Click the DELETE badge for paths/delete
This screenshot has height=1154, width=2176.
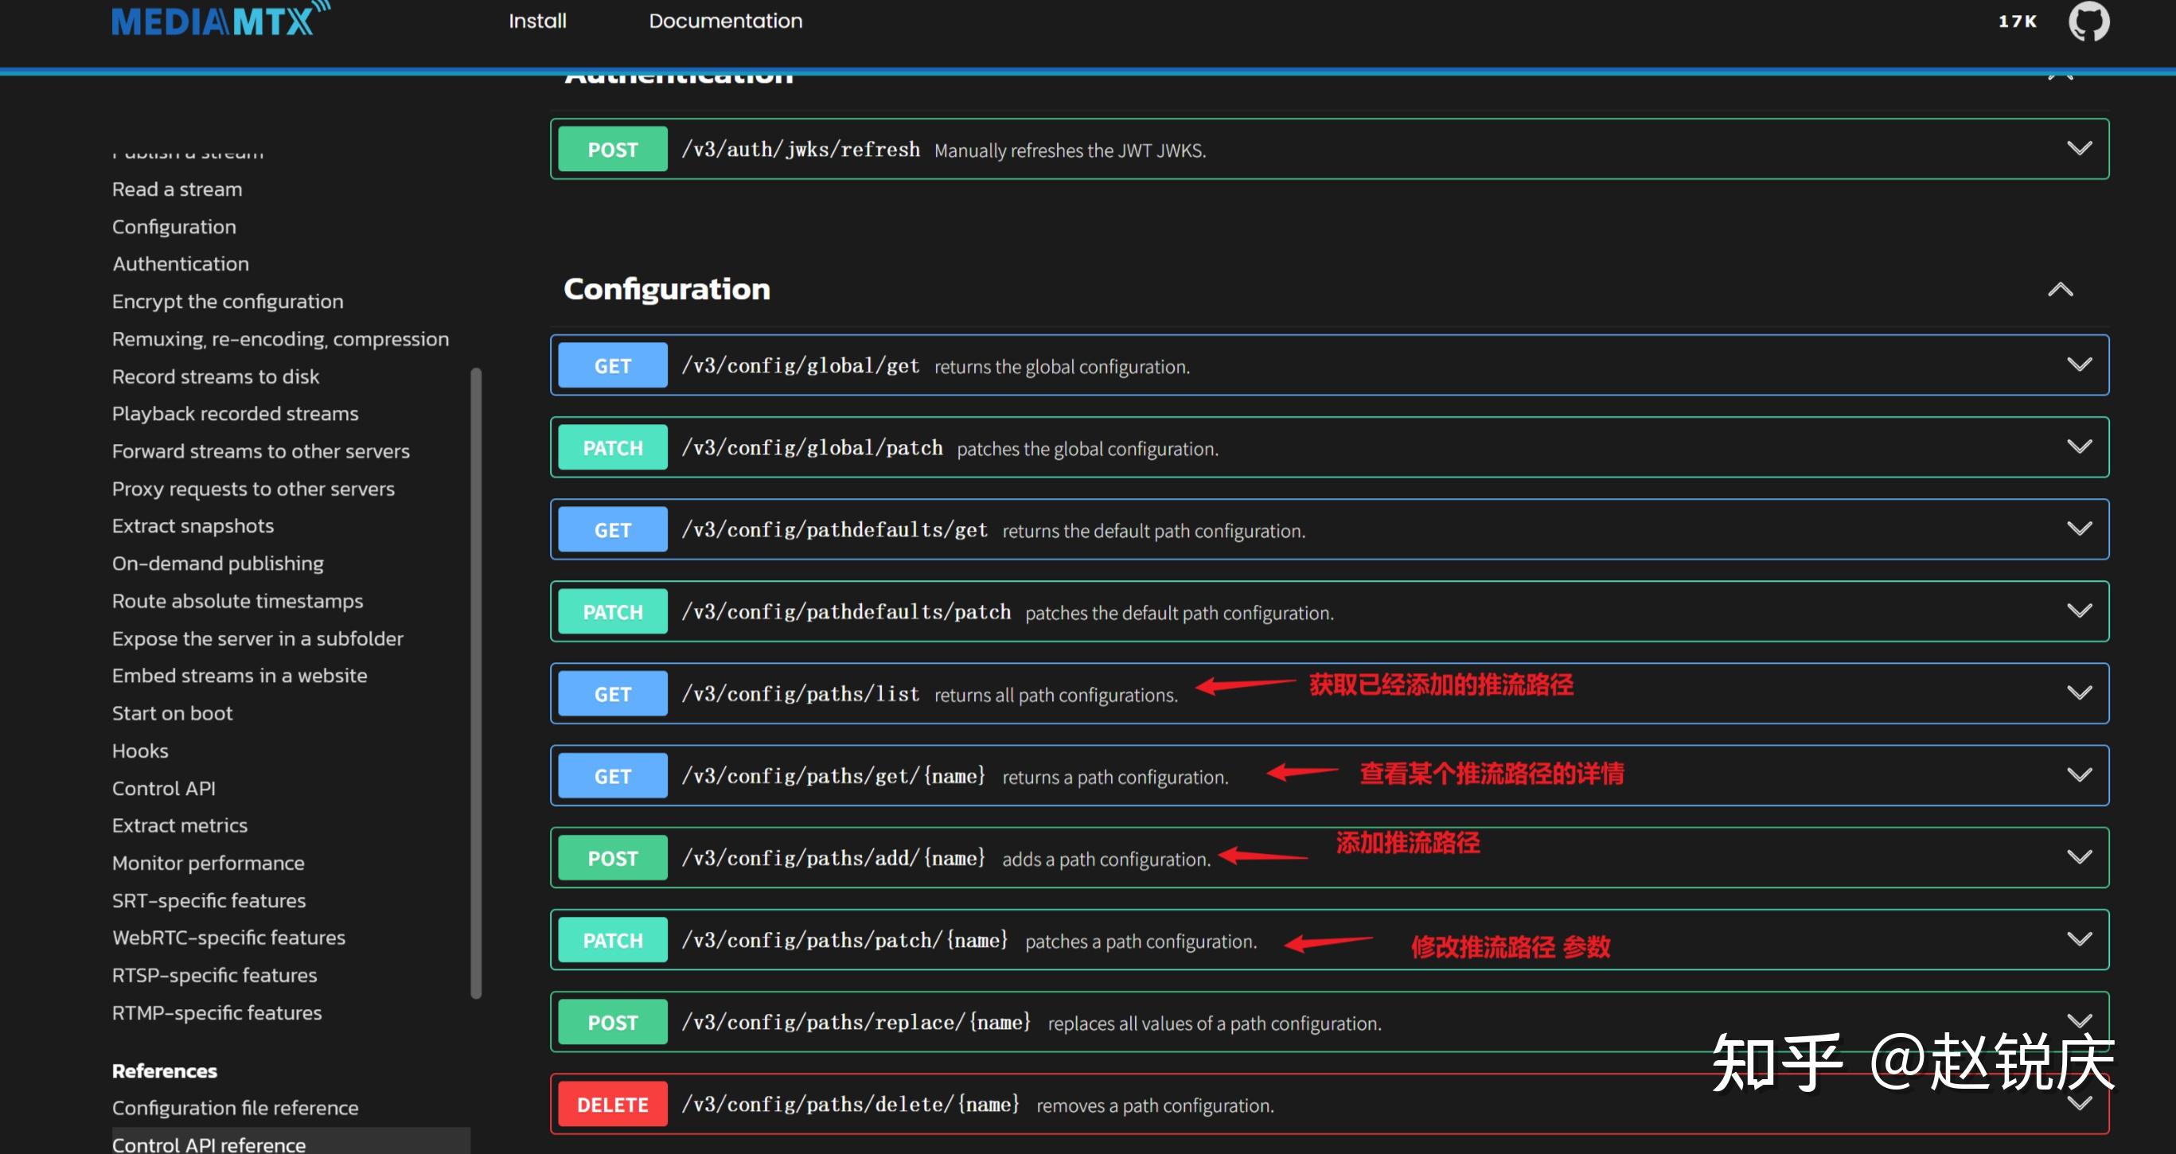(612, 1104)
